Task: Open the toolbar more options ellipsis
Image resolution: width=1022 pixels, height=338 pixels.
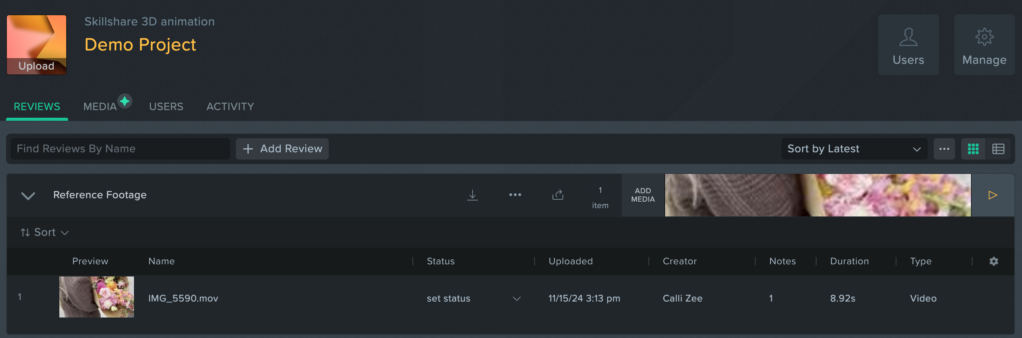Action: [x=944, y=149]
